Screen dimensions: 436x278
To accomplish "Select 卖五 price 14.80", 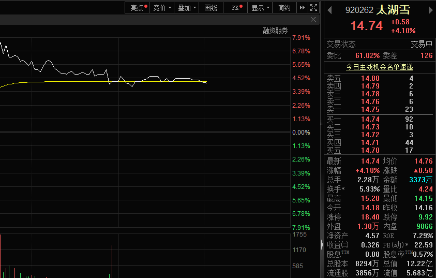I will pyautogui.click(x=370, y=79).
